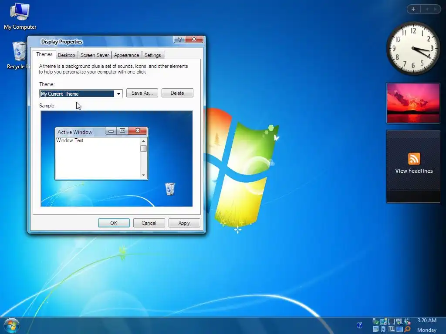Click the sunset slideshow gadget picture

413,103
